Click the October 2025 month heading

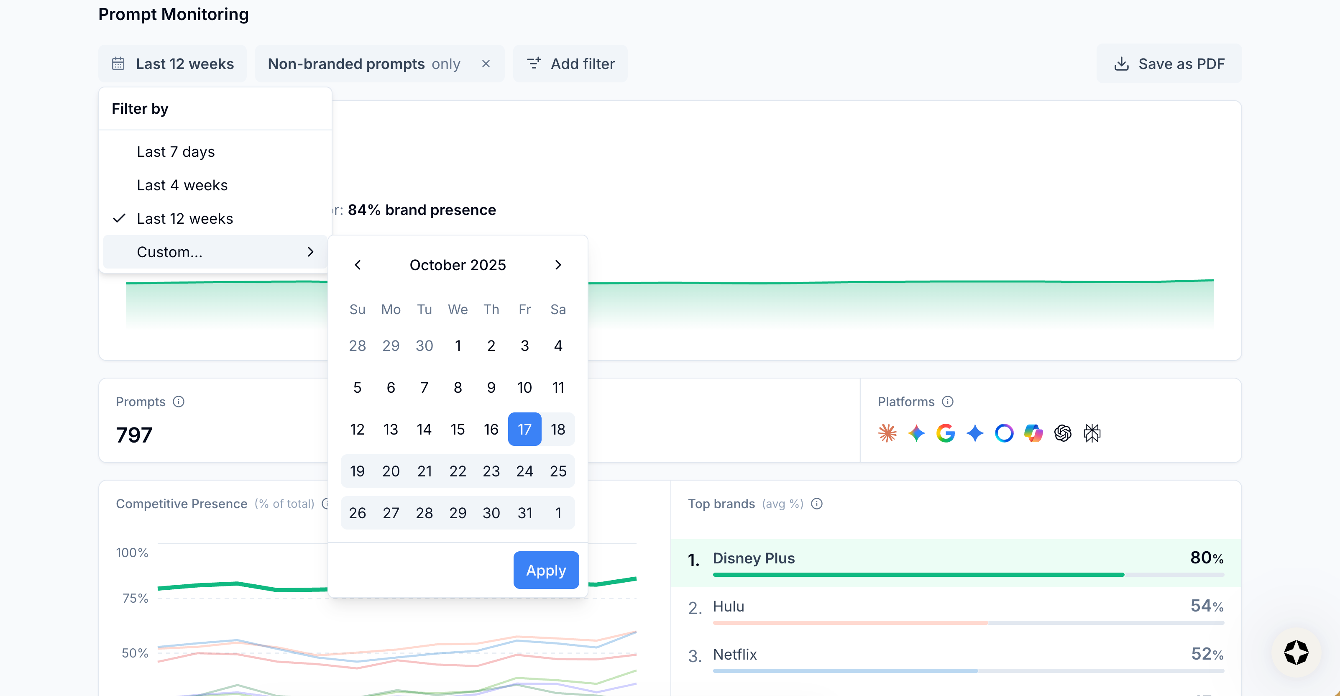(458, 265)
